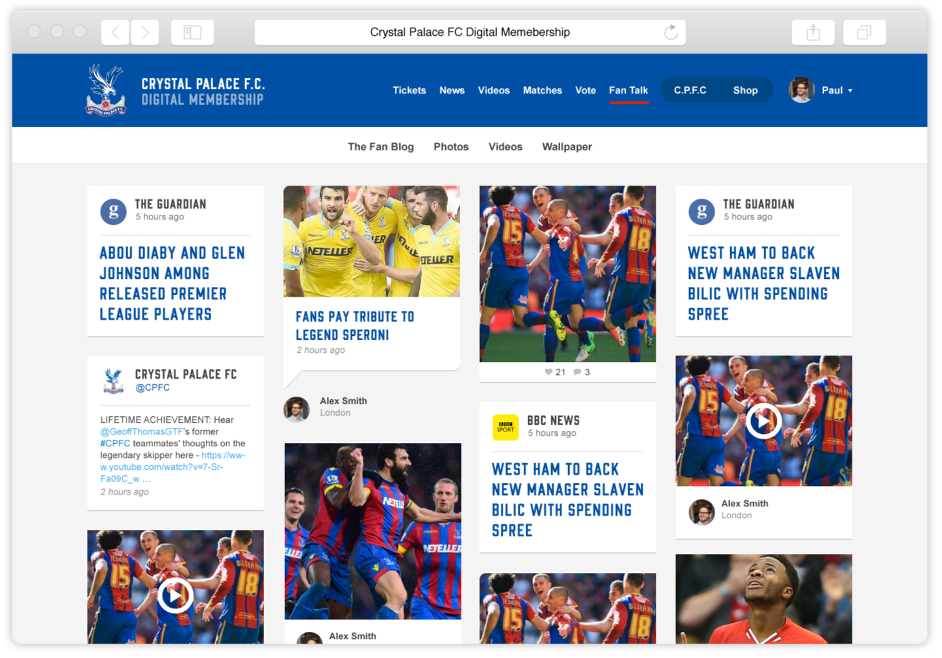The image size is (942, 658).
Task: Click the Crystal Palace F.C. Digital Membership title
Action: click(203, 91)
